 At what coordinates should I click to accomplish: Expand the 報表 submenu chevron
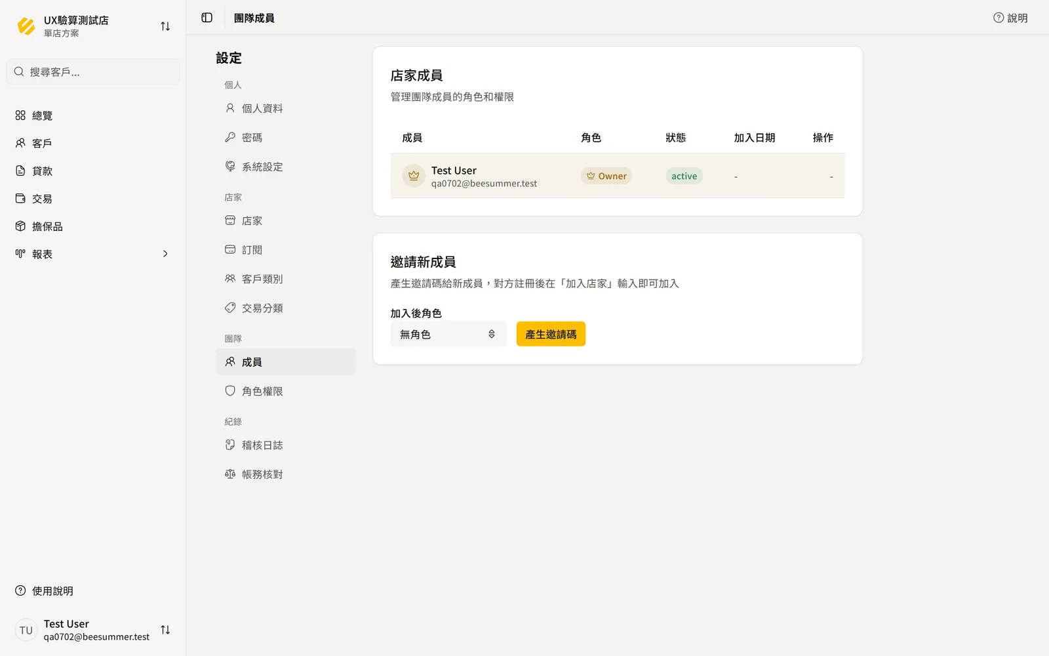pyautogui.click(x=165, y=254)
